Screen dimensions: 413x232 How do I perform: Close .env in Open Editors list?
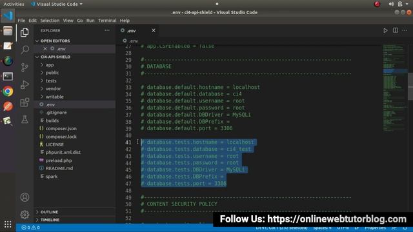tap(45, 49)
